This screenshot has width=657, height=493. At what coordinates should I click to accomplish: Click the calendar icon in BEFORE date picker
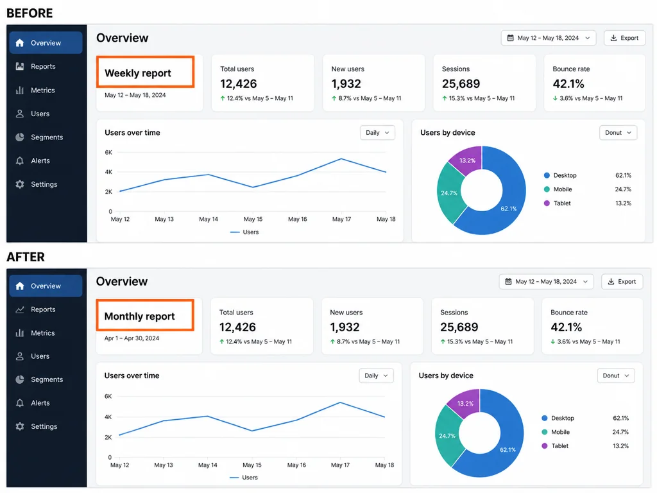(510, 38)
